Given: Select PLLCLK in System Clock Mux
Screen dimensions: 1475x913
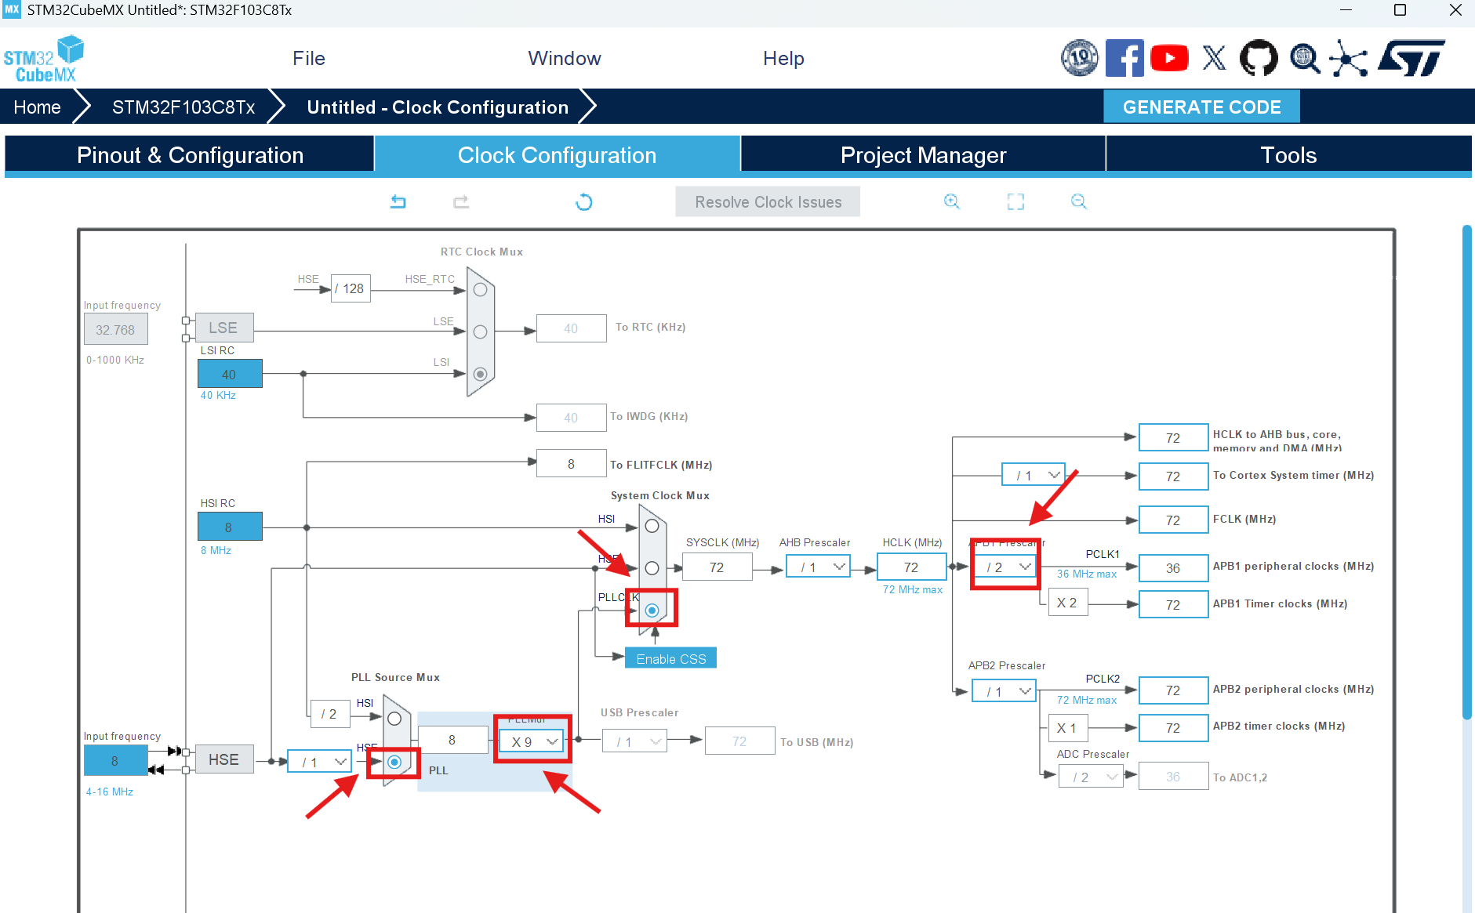Looking at the screenshot, I should [x=652, y=610].
